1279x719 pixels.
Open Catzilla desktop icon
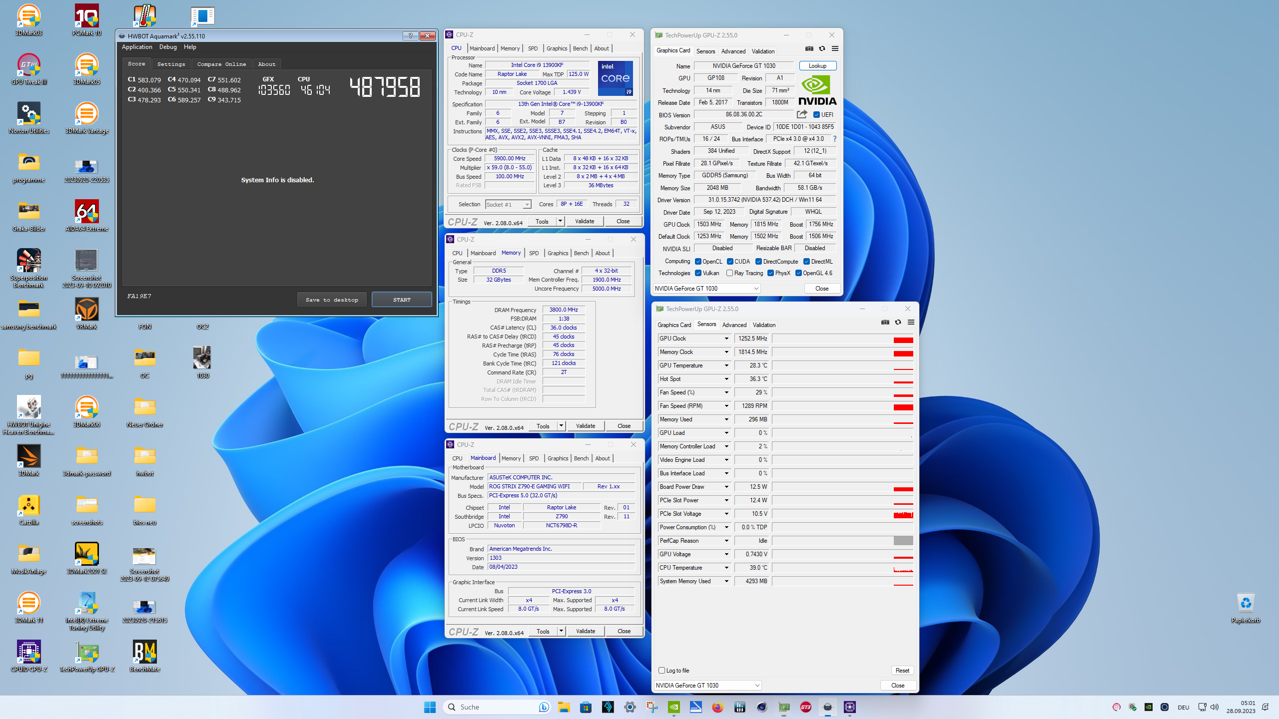tap(28, 509)
